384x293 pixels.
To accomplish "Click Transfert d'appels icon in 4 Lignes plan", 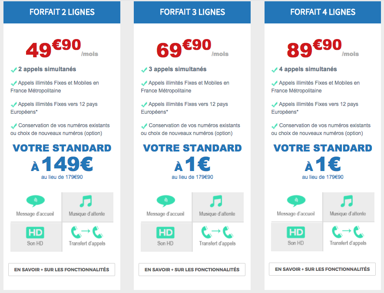I will [x=348, y=232].
